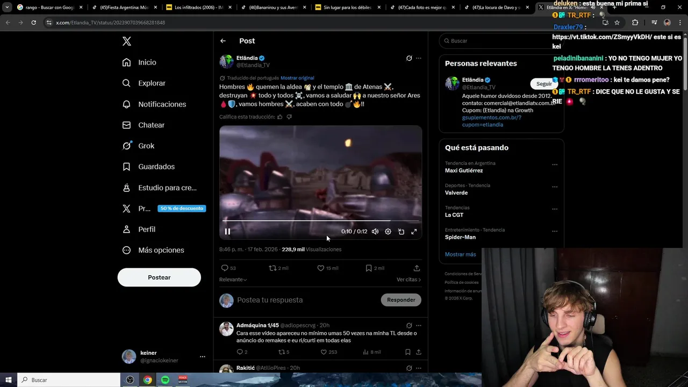Follow Etlândia with Seguir button
The image size is (688, 387).
[x=544, y=84]
